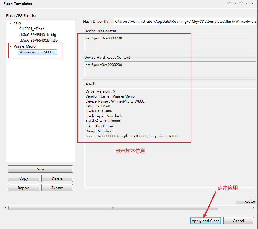Screen dimensions: 258x229
Task: Click the 'Start : 0x8000000' range line
Action: point(133,136)
